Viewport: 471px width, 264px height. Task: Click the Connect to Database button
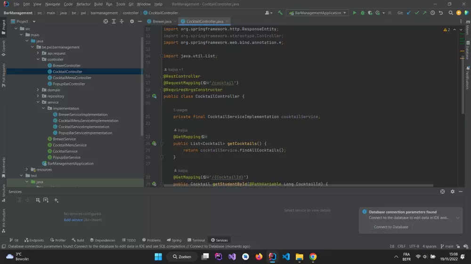(x=391, y=227)
